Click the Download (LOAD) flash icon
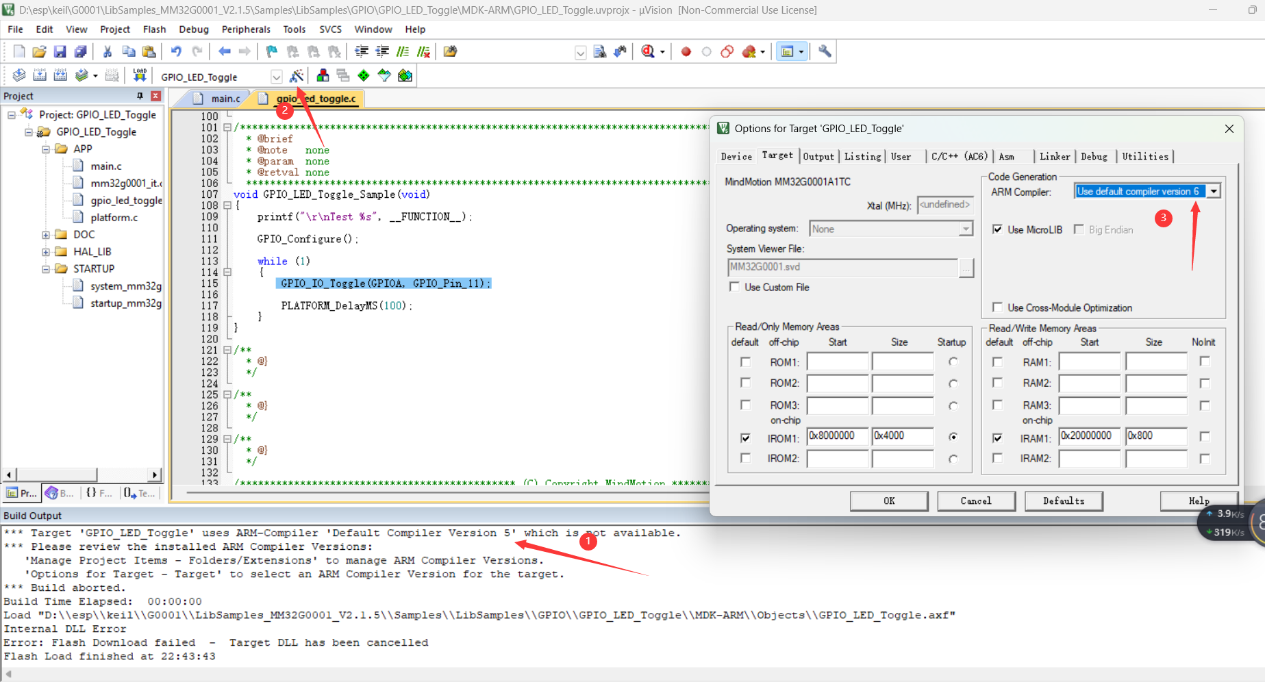Image resolution: width=1265 pixels, height=682 pixels. [140, 75]
